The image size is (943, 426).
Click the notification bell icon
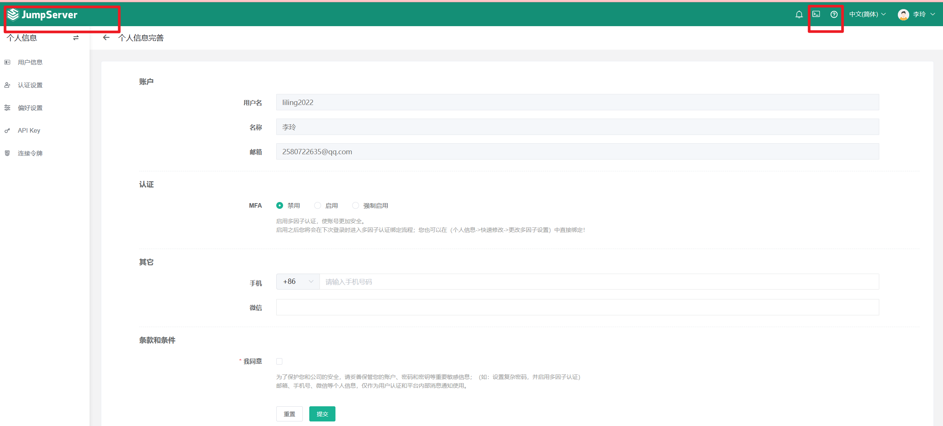pyautogui.click(x=799, y=14)
